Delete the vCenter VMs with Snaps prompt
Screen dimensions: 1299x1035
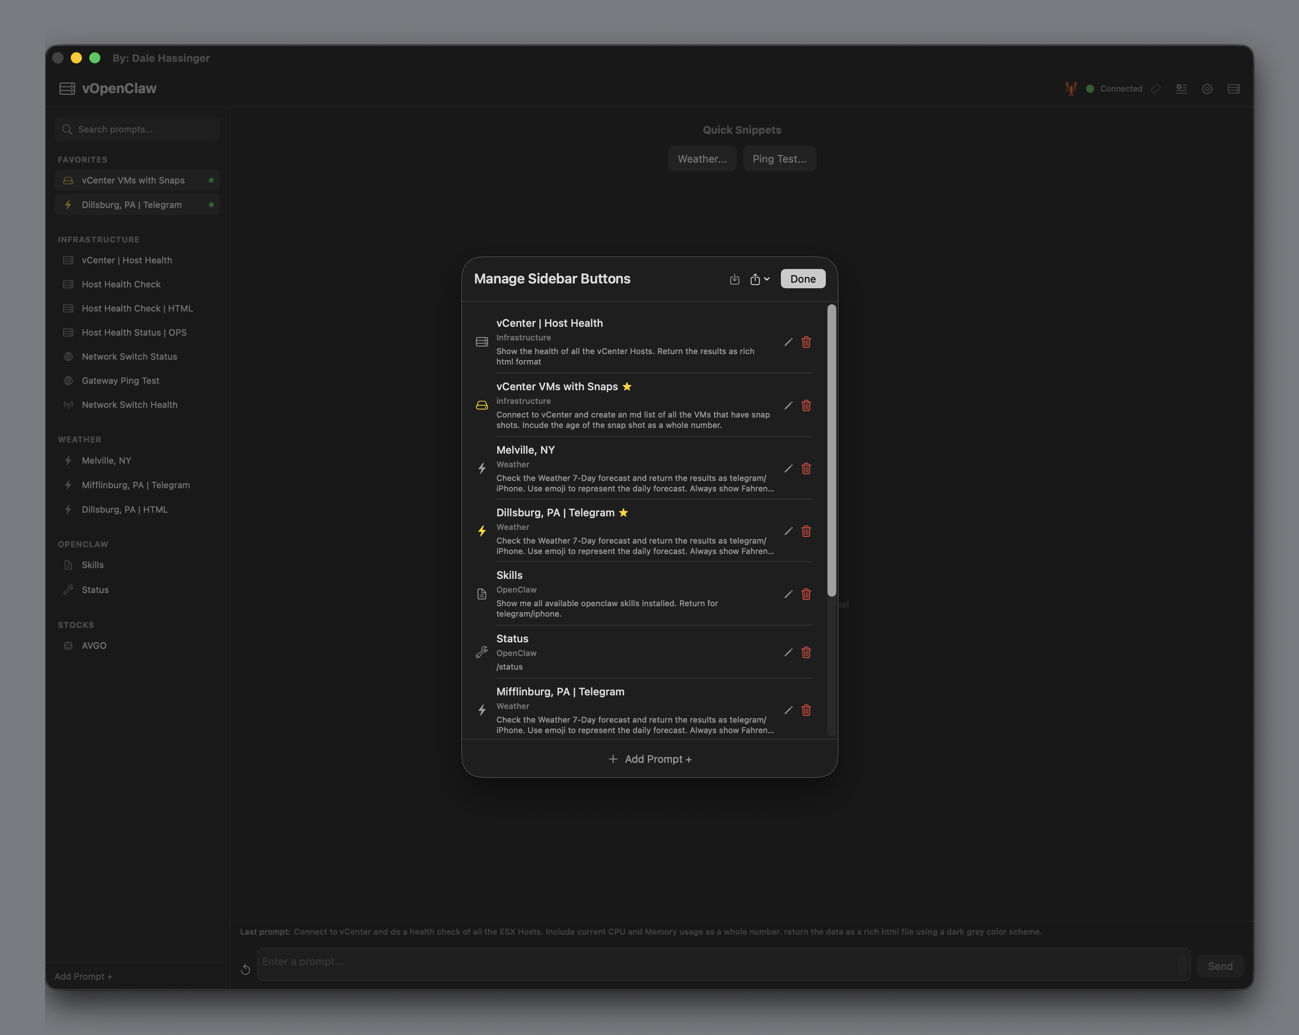(x=806, y=405)
